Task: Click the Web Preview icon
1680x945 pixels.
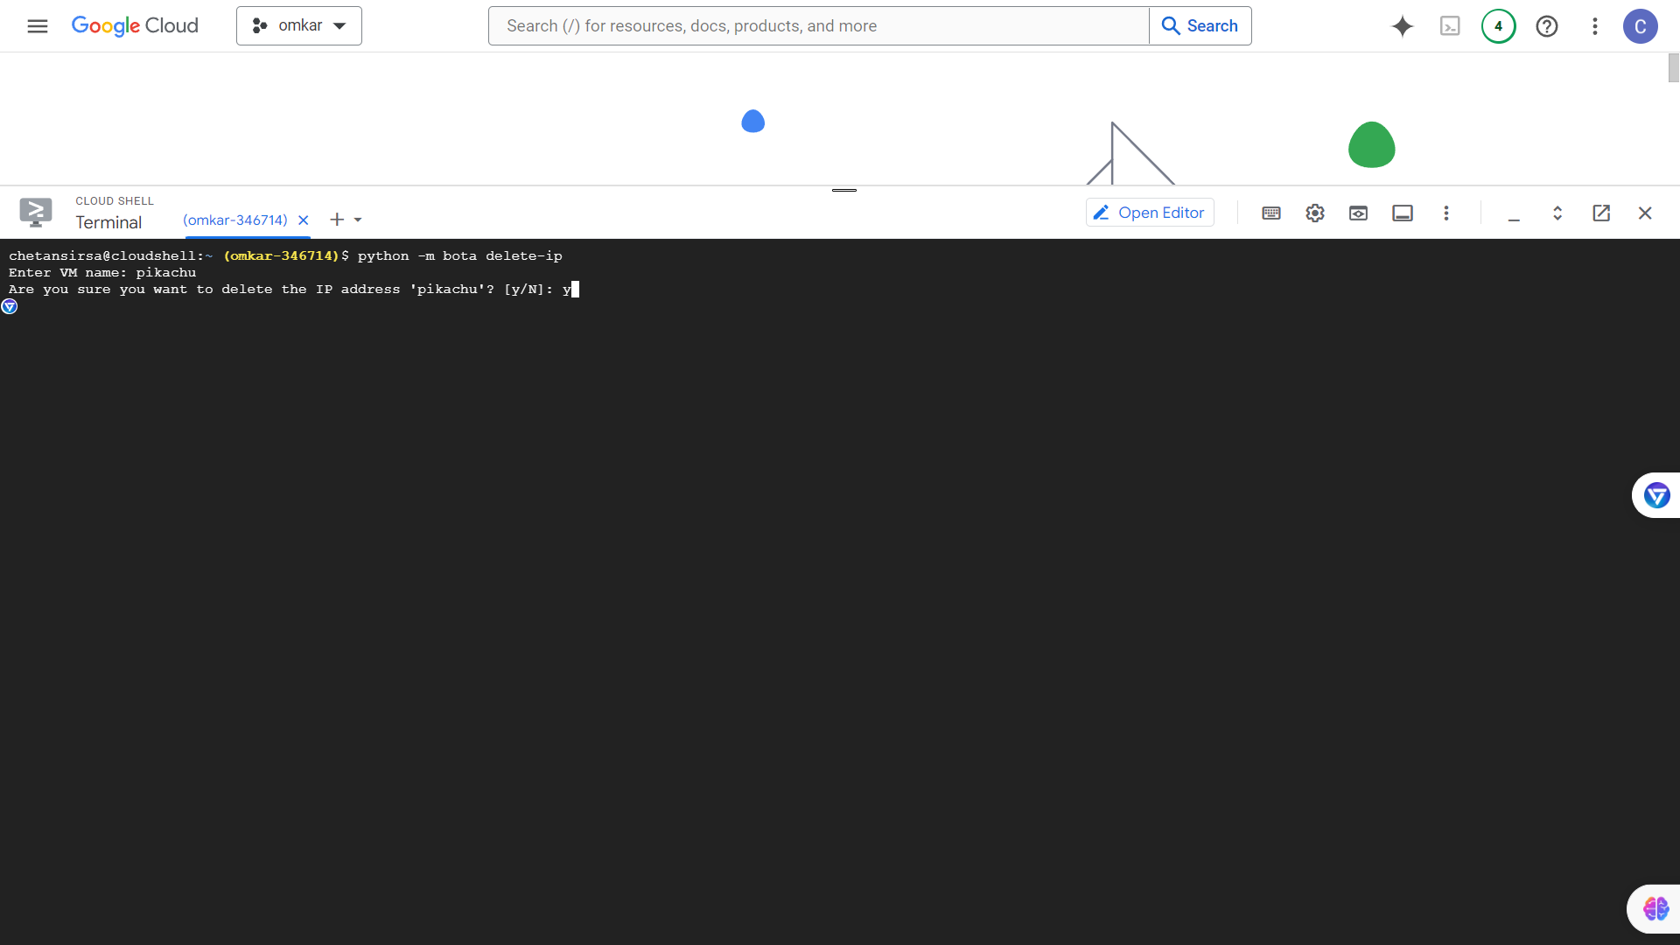Action: click(1358, 213)
